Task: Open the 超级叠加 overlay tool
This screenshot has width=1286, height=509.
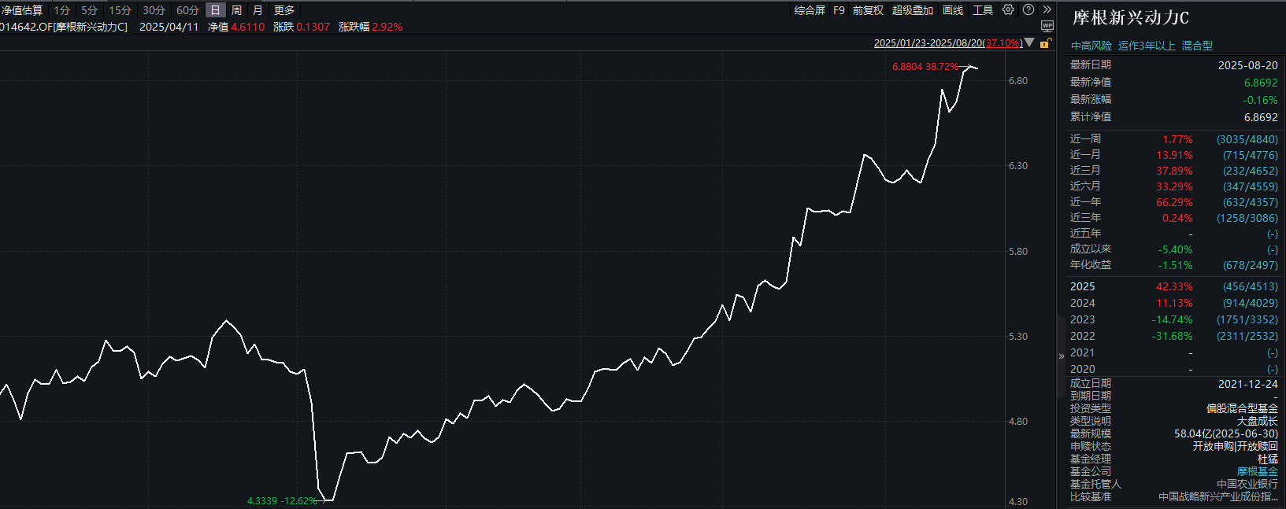Action: (x=913, y=10)
